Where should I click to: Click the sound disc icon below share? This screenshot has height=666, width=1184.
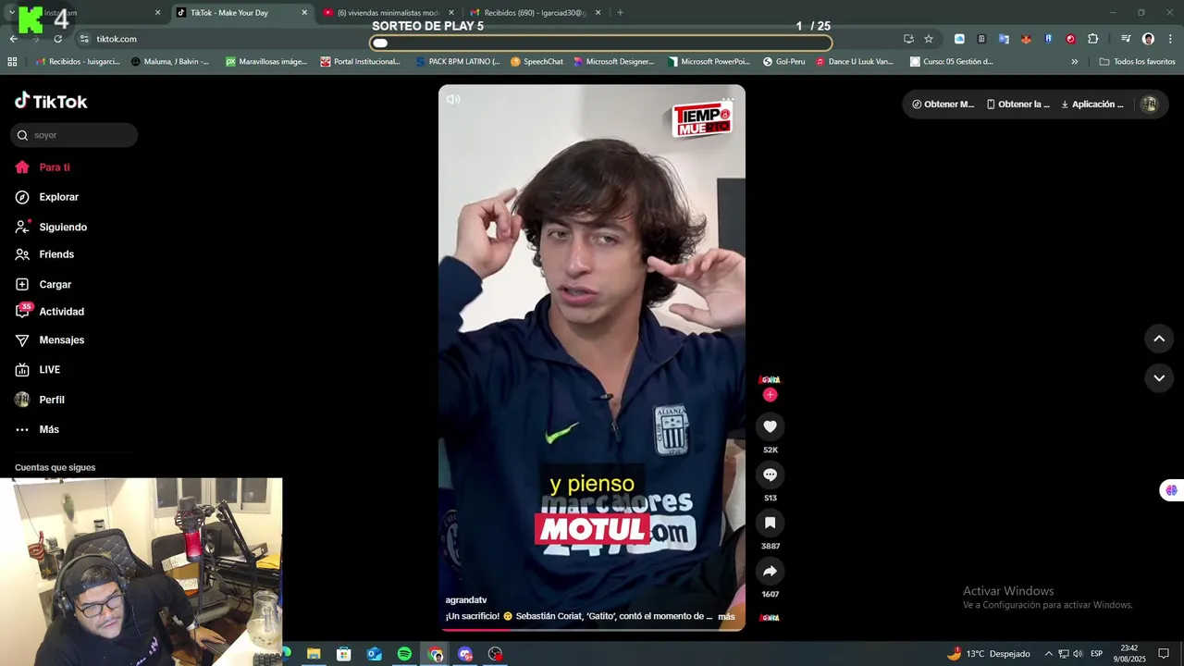click(x=770, y=617)
